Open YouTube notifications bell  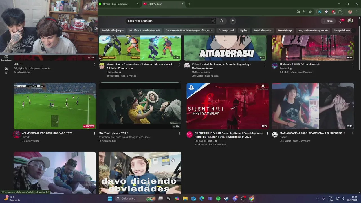[x=341, y=21]
